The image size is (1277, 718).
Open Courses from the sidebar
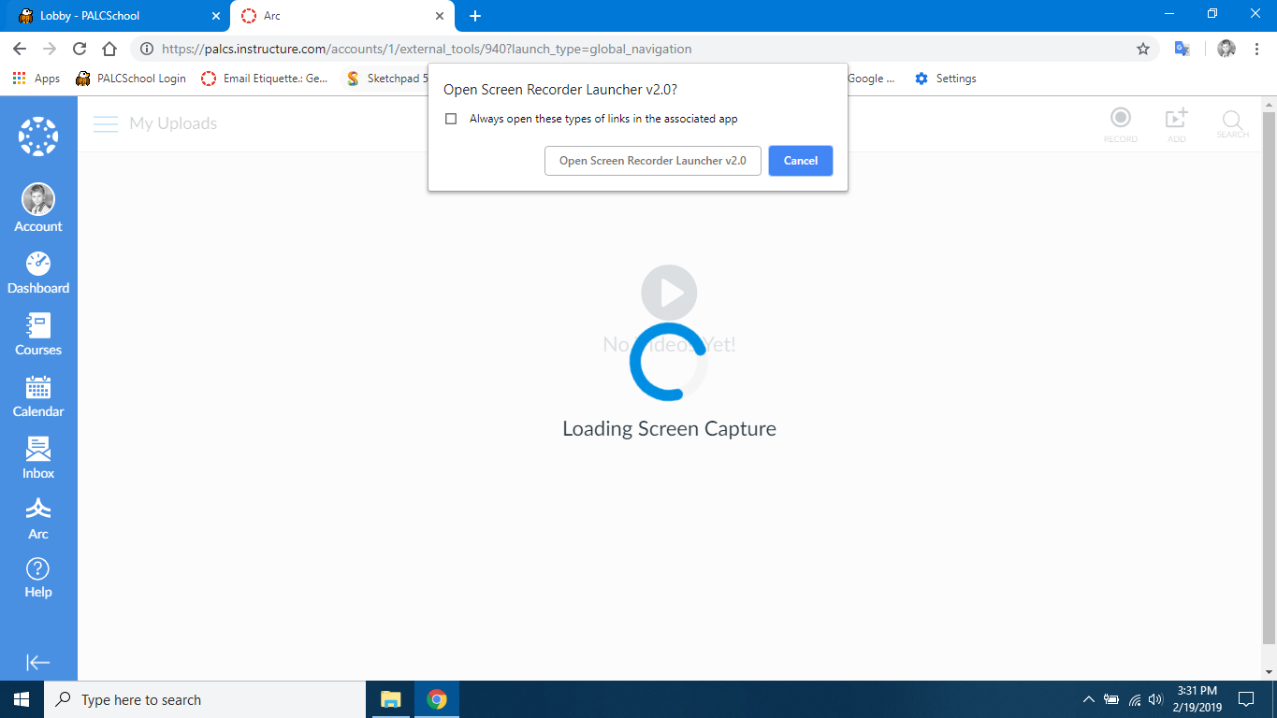pos(38,334)
